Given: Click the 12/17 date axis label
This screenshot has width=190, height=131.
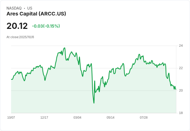Looking at the screenshot, I should click(x=44, y=117).
